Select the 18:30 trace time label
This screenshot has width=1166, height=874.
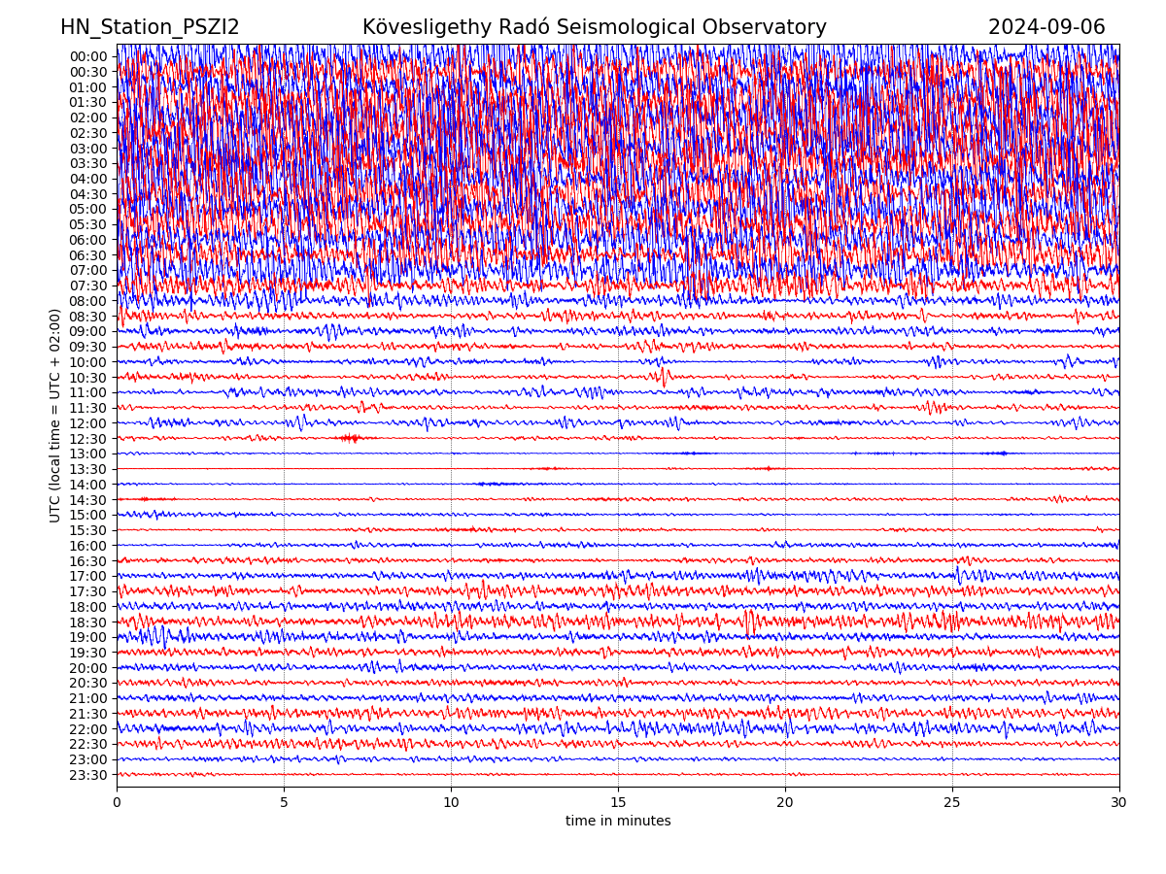[x=87, y=622]
